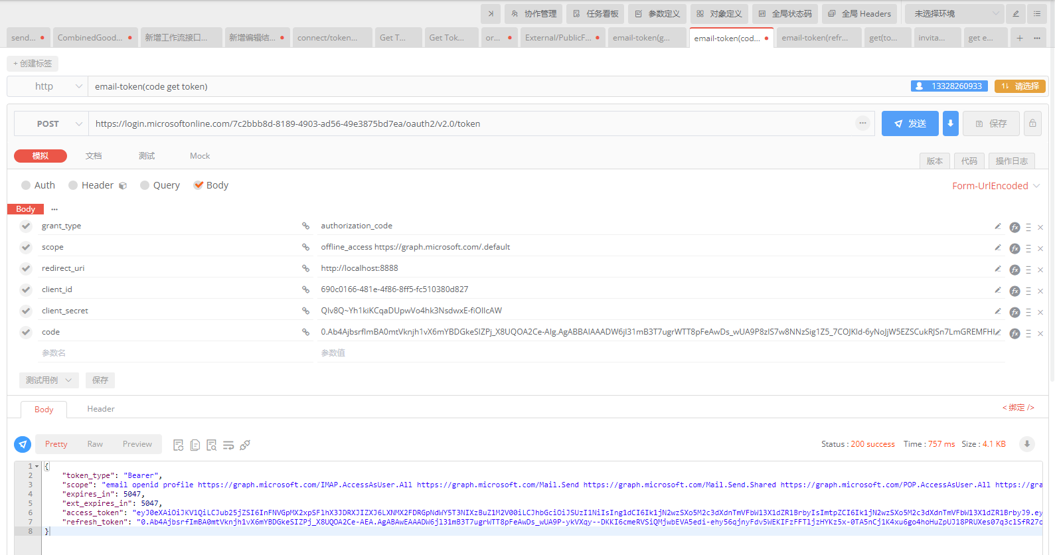Open the 请选择 orange selector
This screenshot has height=555, width=1055.
pyautogui.click(x=1020, y=86)
